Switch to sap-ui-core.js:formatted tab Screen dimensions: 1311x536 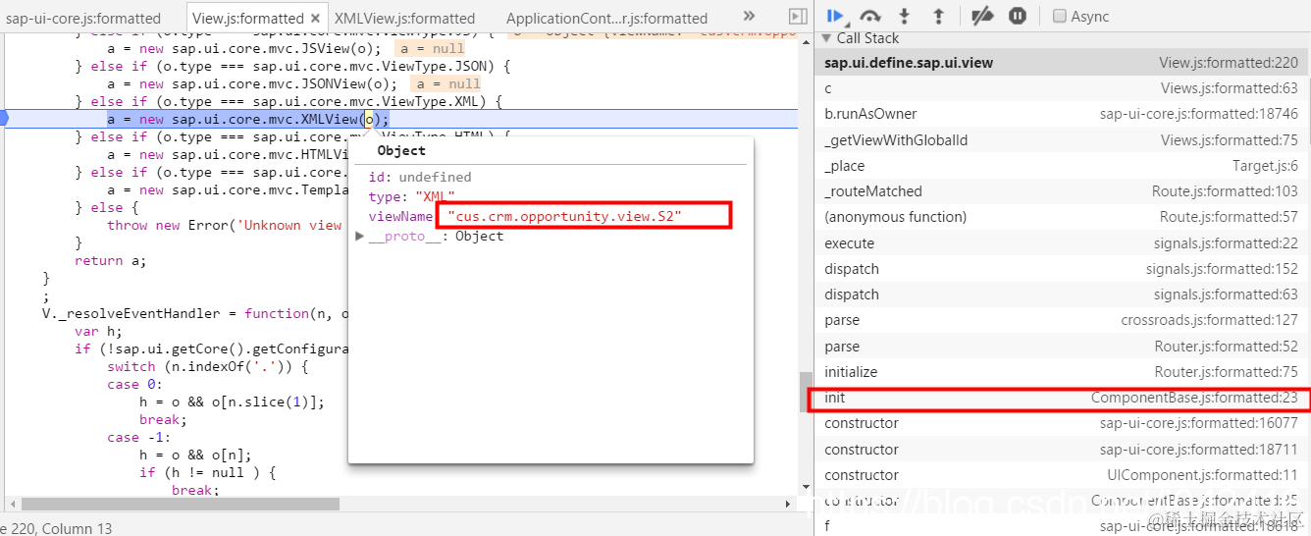point(83,18)
